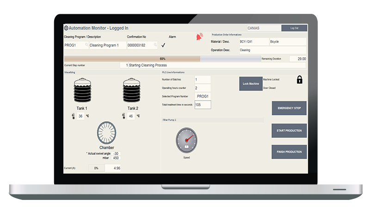Toggle the confirmation checkmark
This screenshot has height=211, width=370.
[163, 45]
